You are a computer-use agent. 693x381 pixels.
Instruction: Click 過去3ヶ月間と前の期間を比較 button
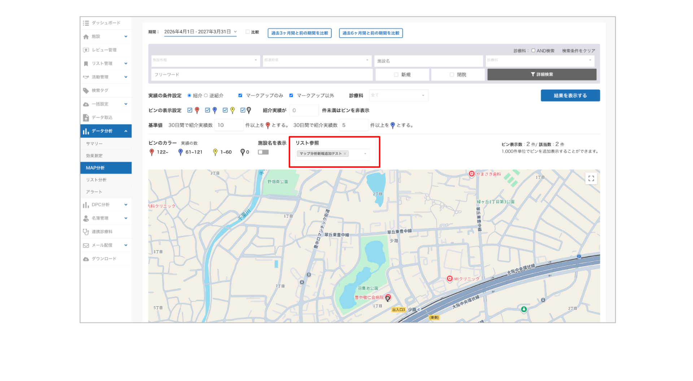click(300, 33)
